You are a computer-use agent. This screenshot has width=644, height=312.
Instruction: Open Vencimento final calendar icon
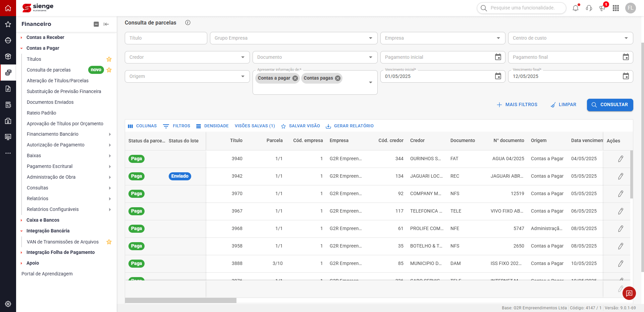pyautogui.click(x=626, y=76)
